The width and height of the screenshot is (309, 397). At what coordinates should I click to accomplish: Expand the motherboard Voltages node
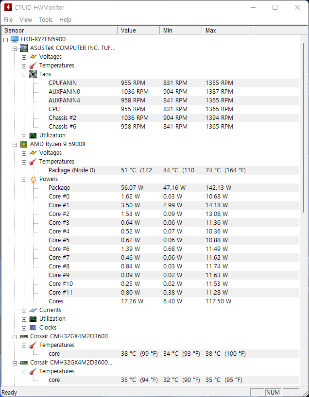pyautogui.click(x=24, y=57)
